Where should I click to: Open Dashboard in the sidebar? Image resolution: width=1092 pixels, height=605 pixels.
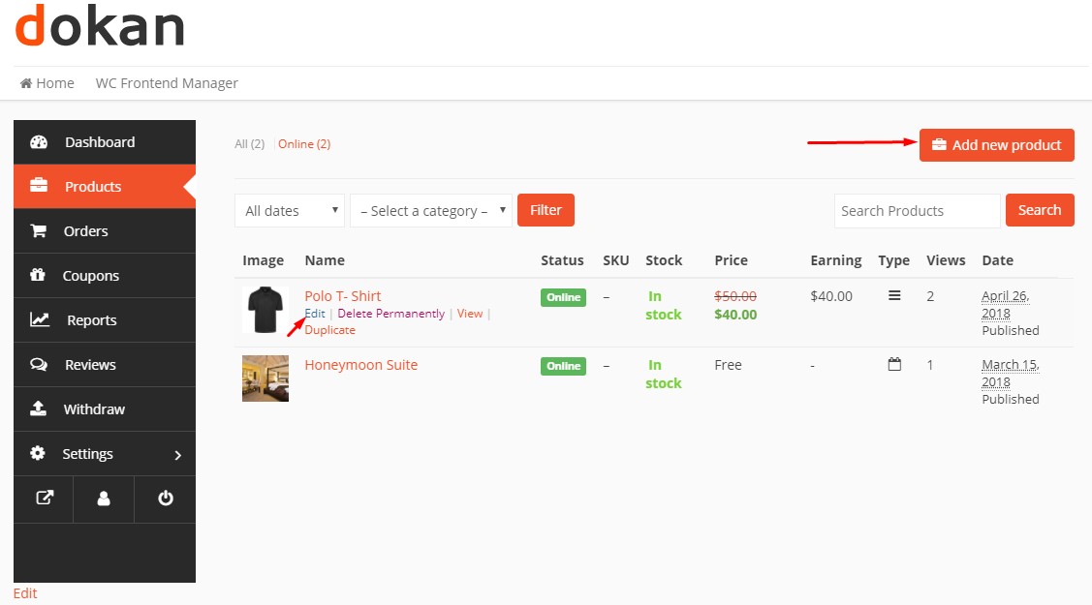pos(105,142)
